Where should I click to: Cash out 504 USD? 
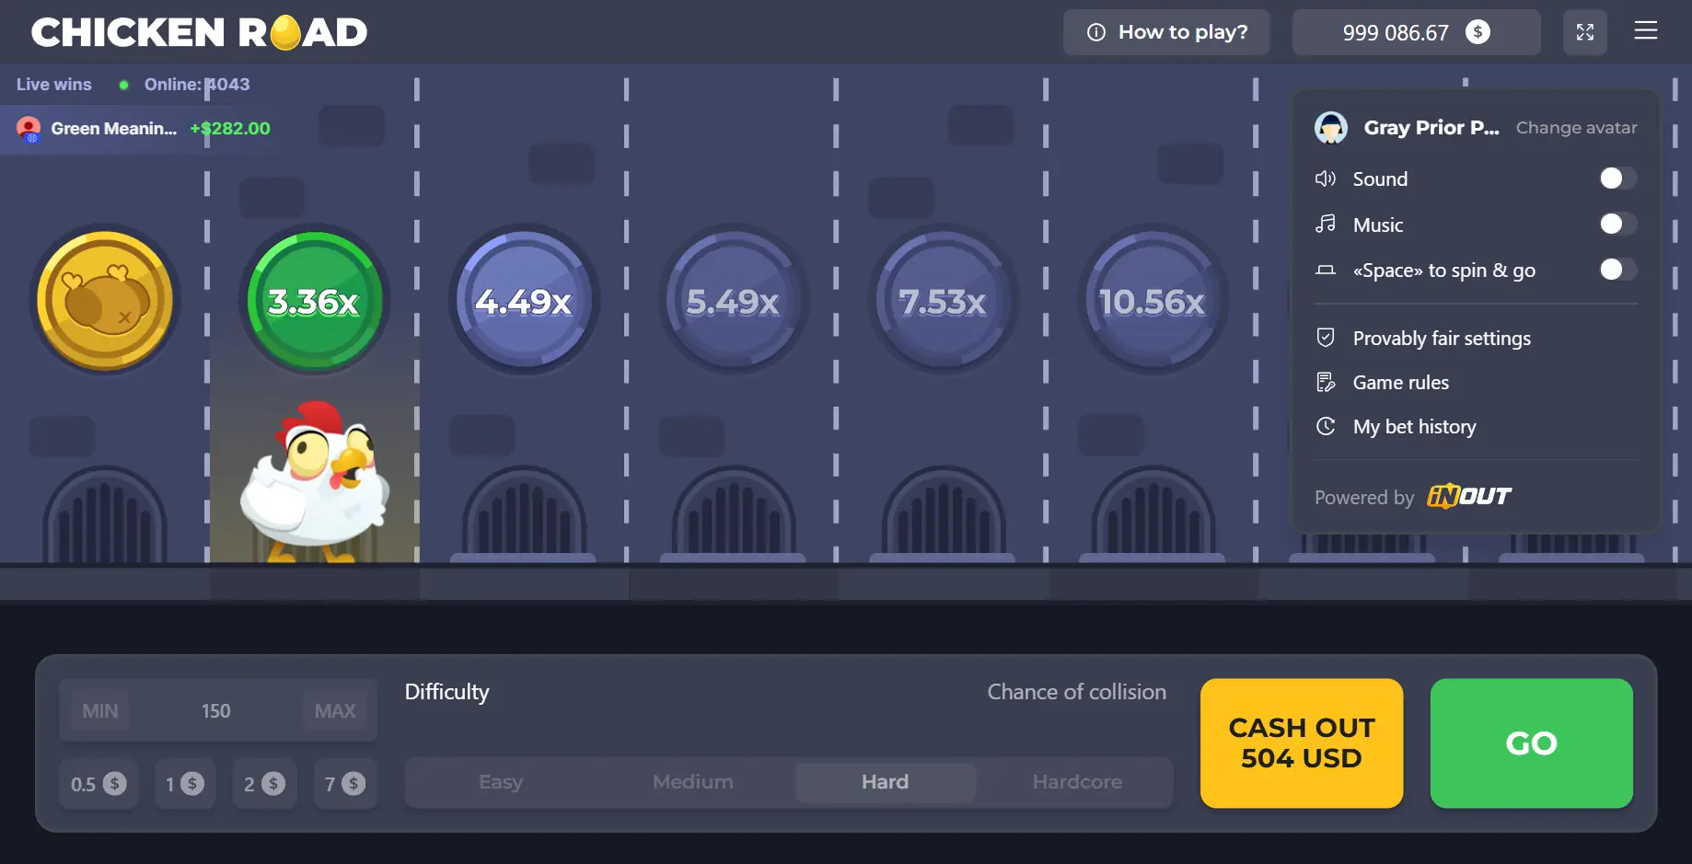[1301, 743]
